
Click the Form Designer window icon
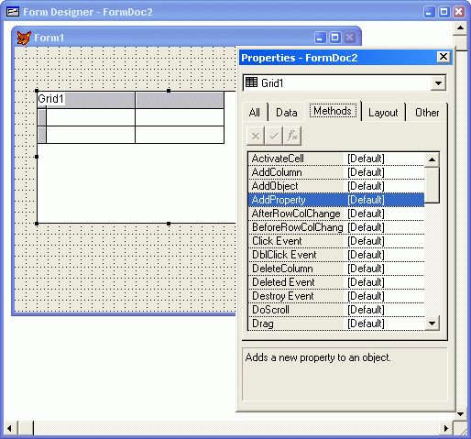coord(13,12)
